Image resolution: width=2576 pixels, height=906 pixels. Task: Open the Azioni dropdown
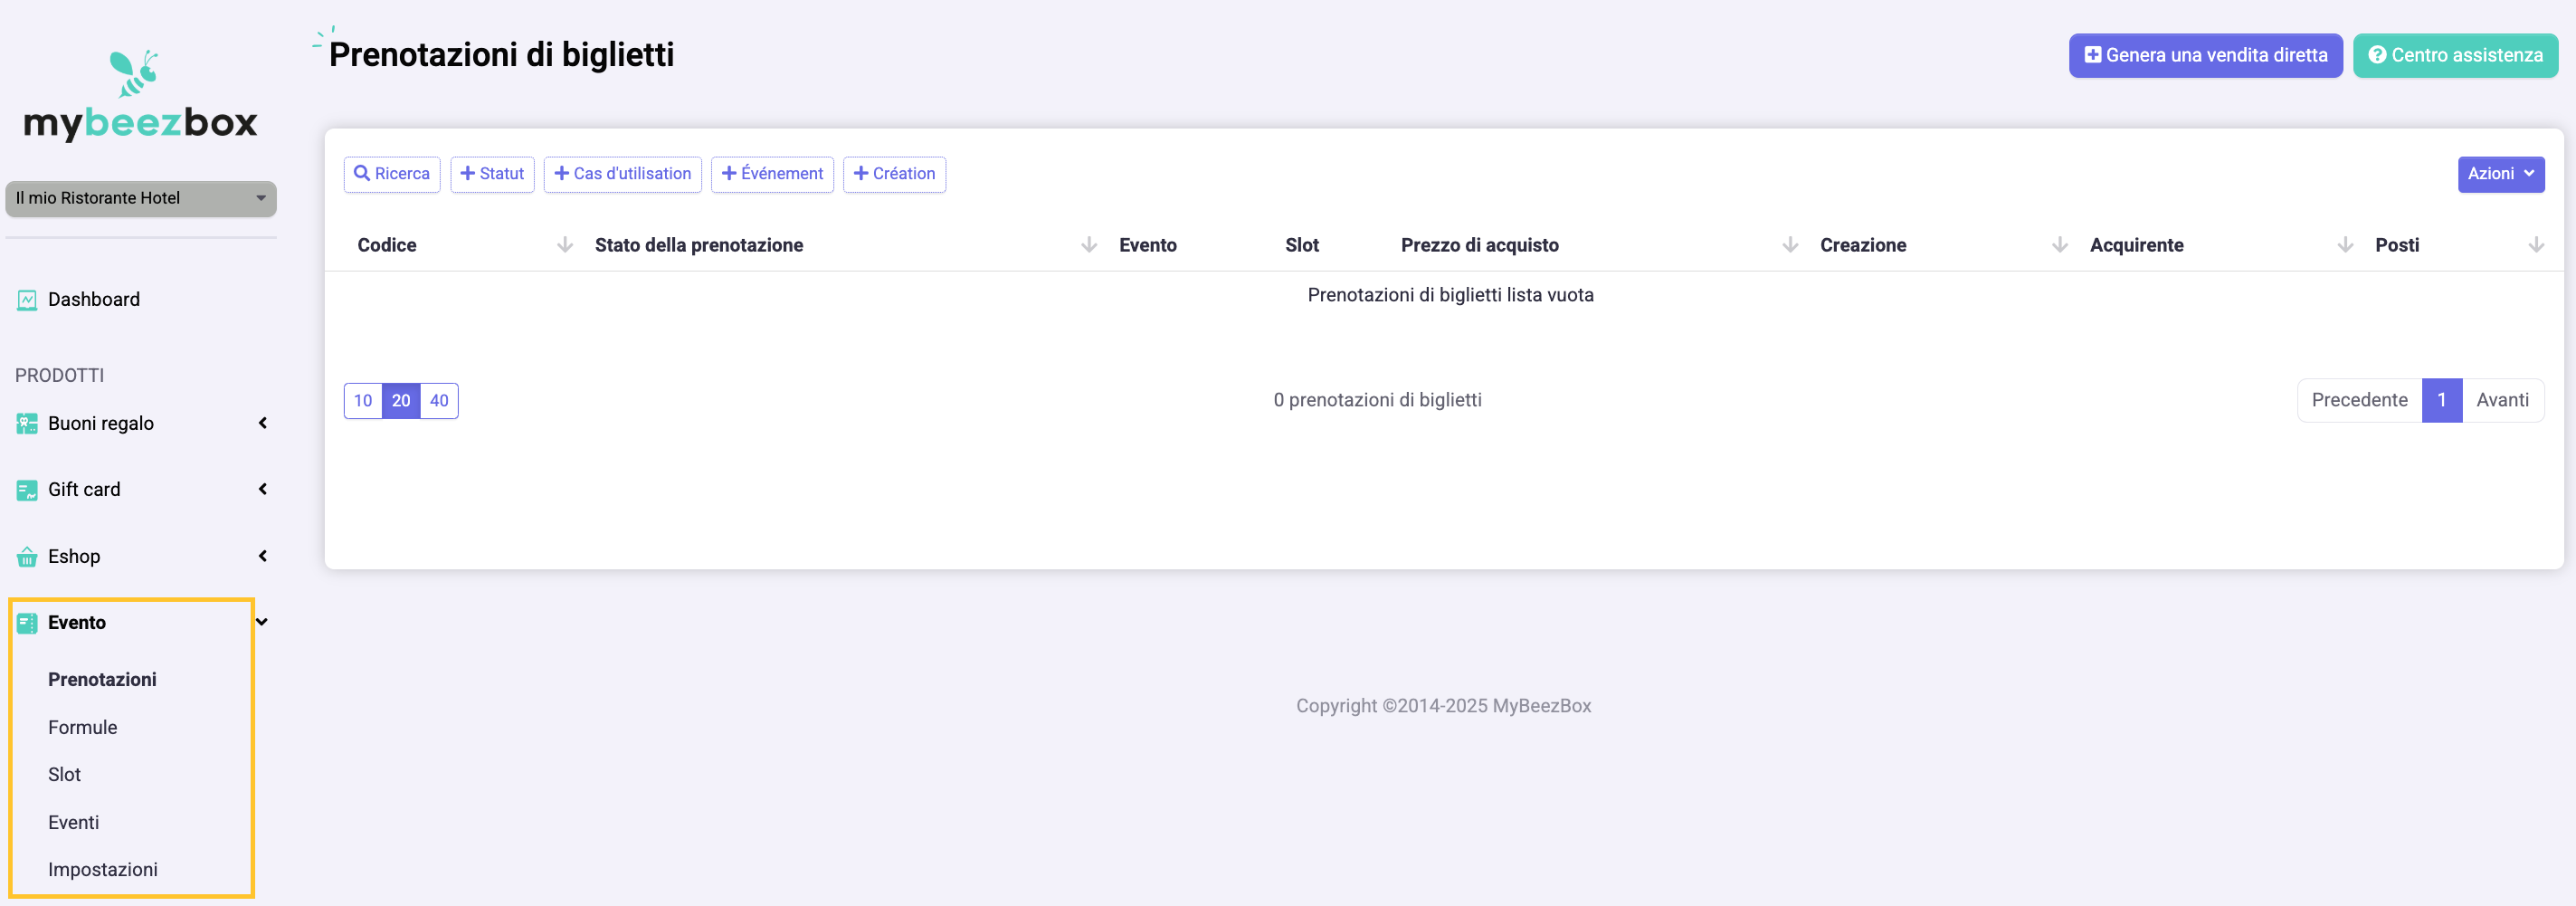tap(2501, 174)
